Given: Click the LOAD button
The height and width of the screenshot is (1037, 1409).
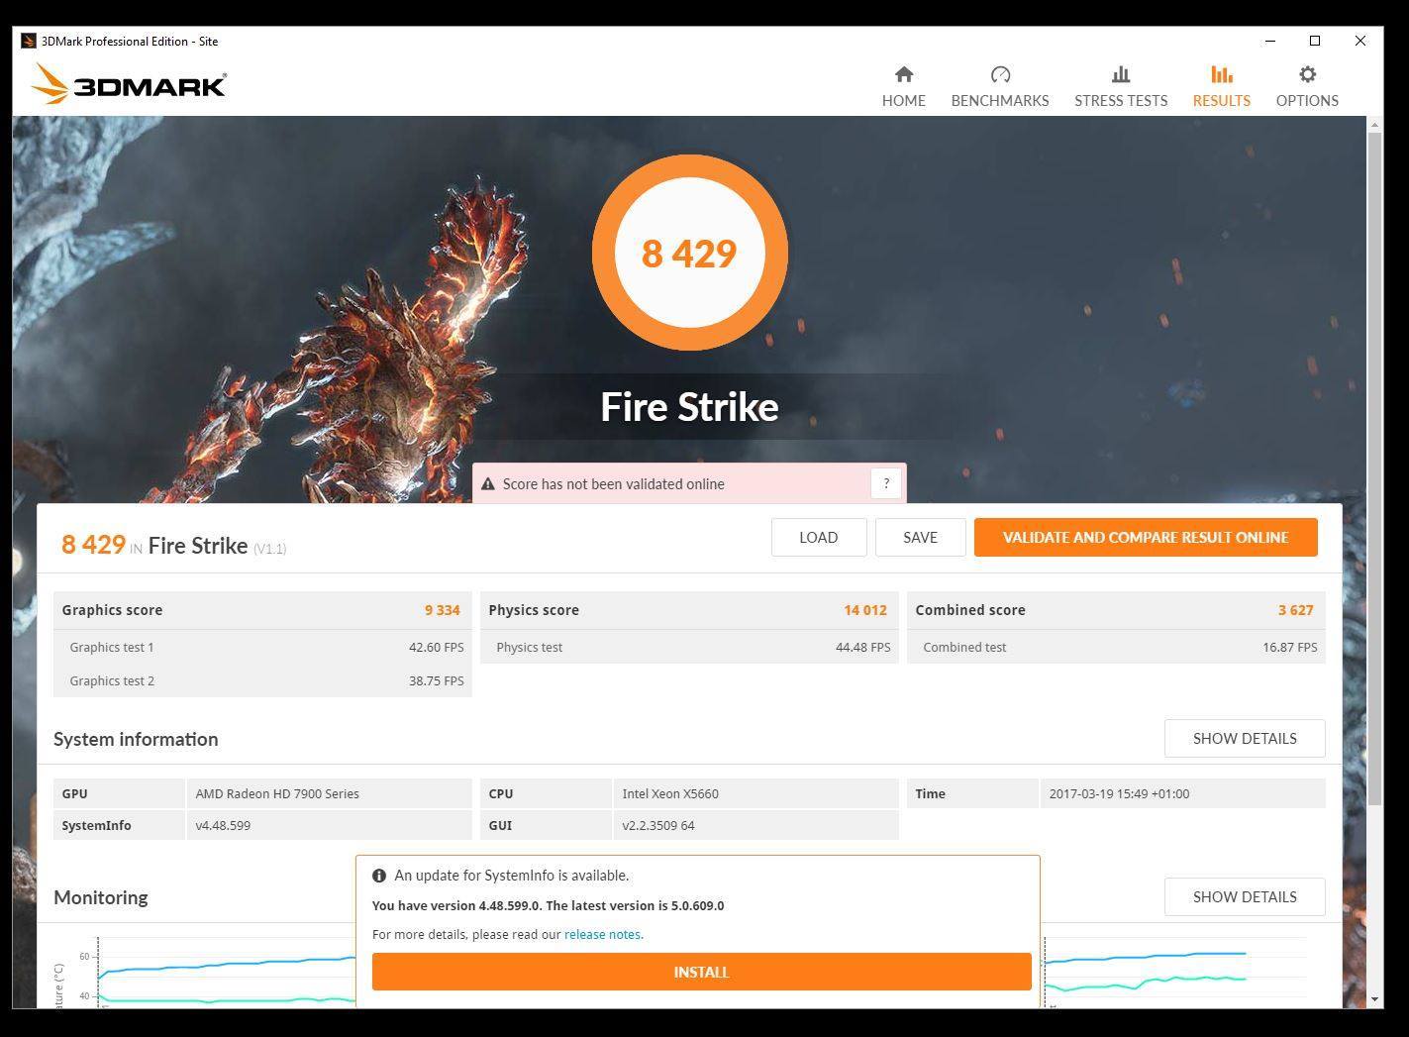Looking at the screenshot, I should [819, 537].
